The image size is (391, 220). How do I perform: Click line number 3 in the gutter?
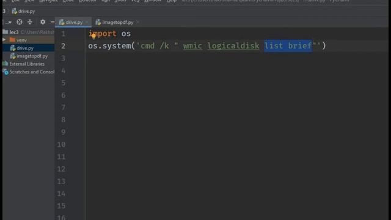(64, 59)
